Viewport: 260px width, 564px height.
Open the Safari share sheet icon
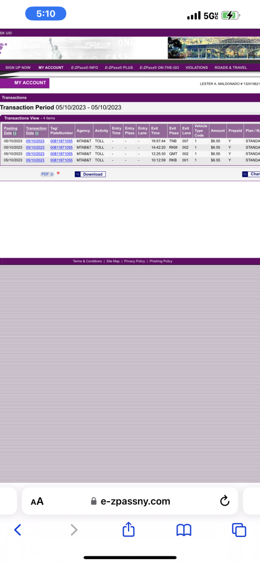click(x=129, y=529)
